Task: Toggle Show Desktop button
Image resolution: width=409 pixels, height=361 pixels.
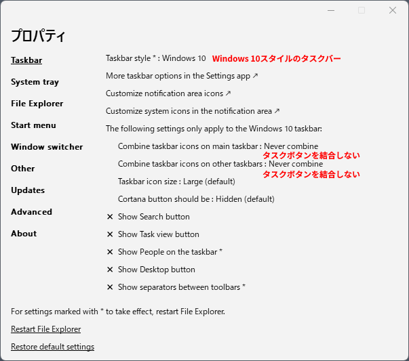Action: (x=151, y=270)
